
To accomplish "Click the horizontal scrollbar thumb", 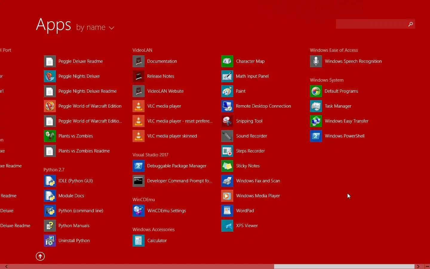I will [x=344, y=267].
